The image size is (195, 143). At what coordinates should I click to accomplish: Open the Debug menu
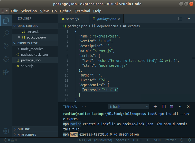pyautogui.click(x=66, y=11)
